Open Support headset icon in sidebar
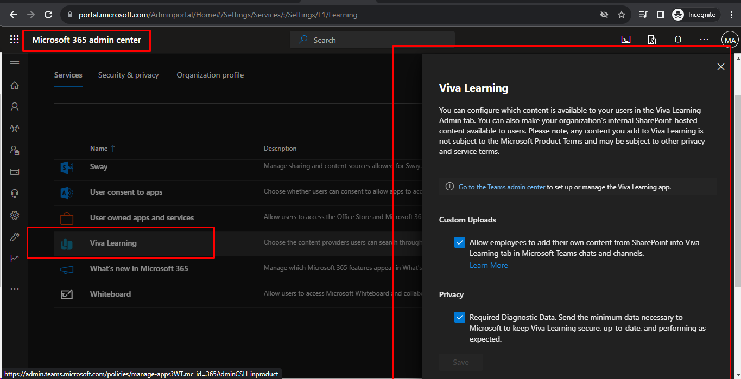 click(x=15, y=194)
